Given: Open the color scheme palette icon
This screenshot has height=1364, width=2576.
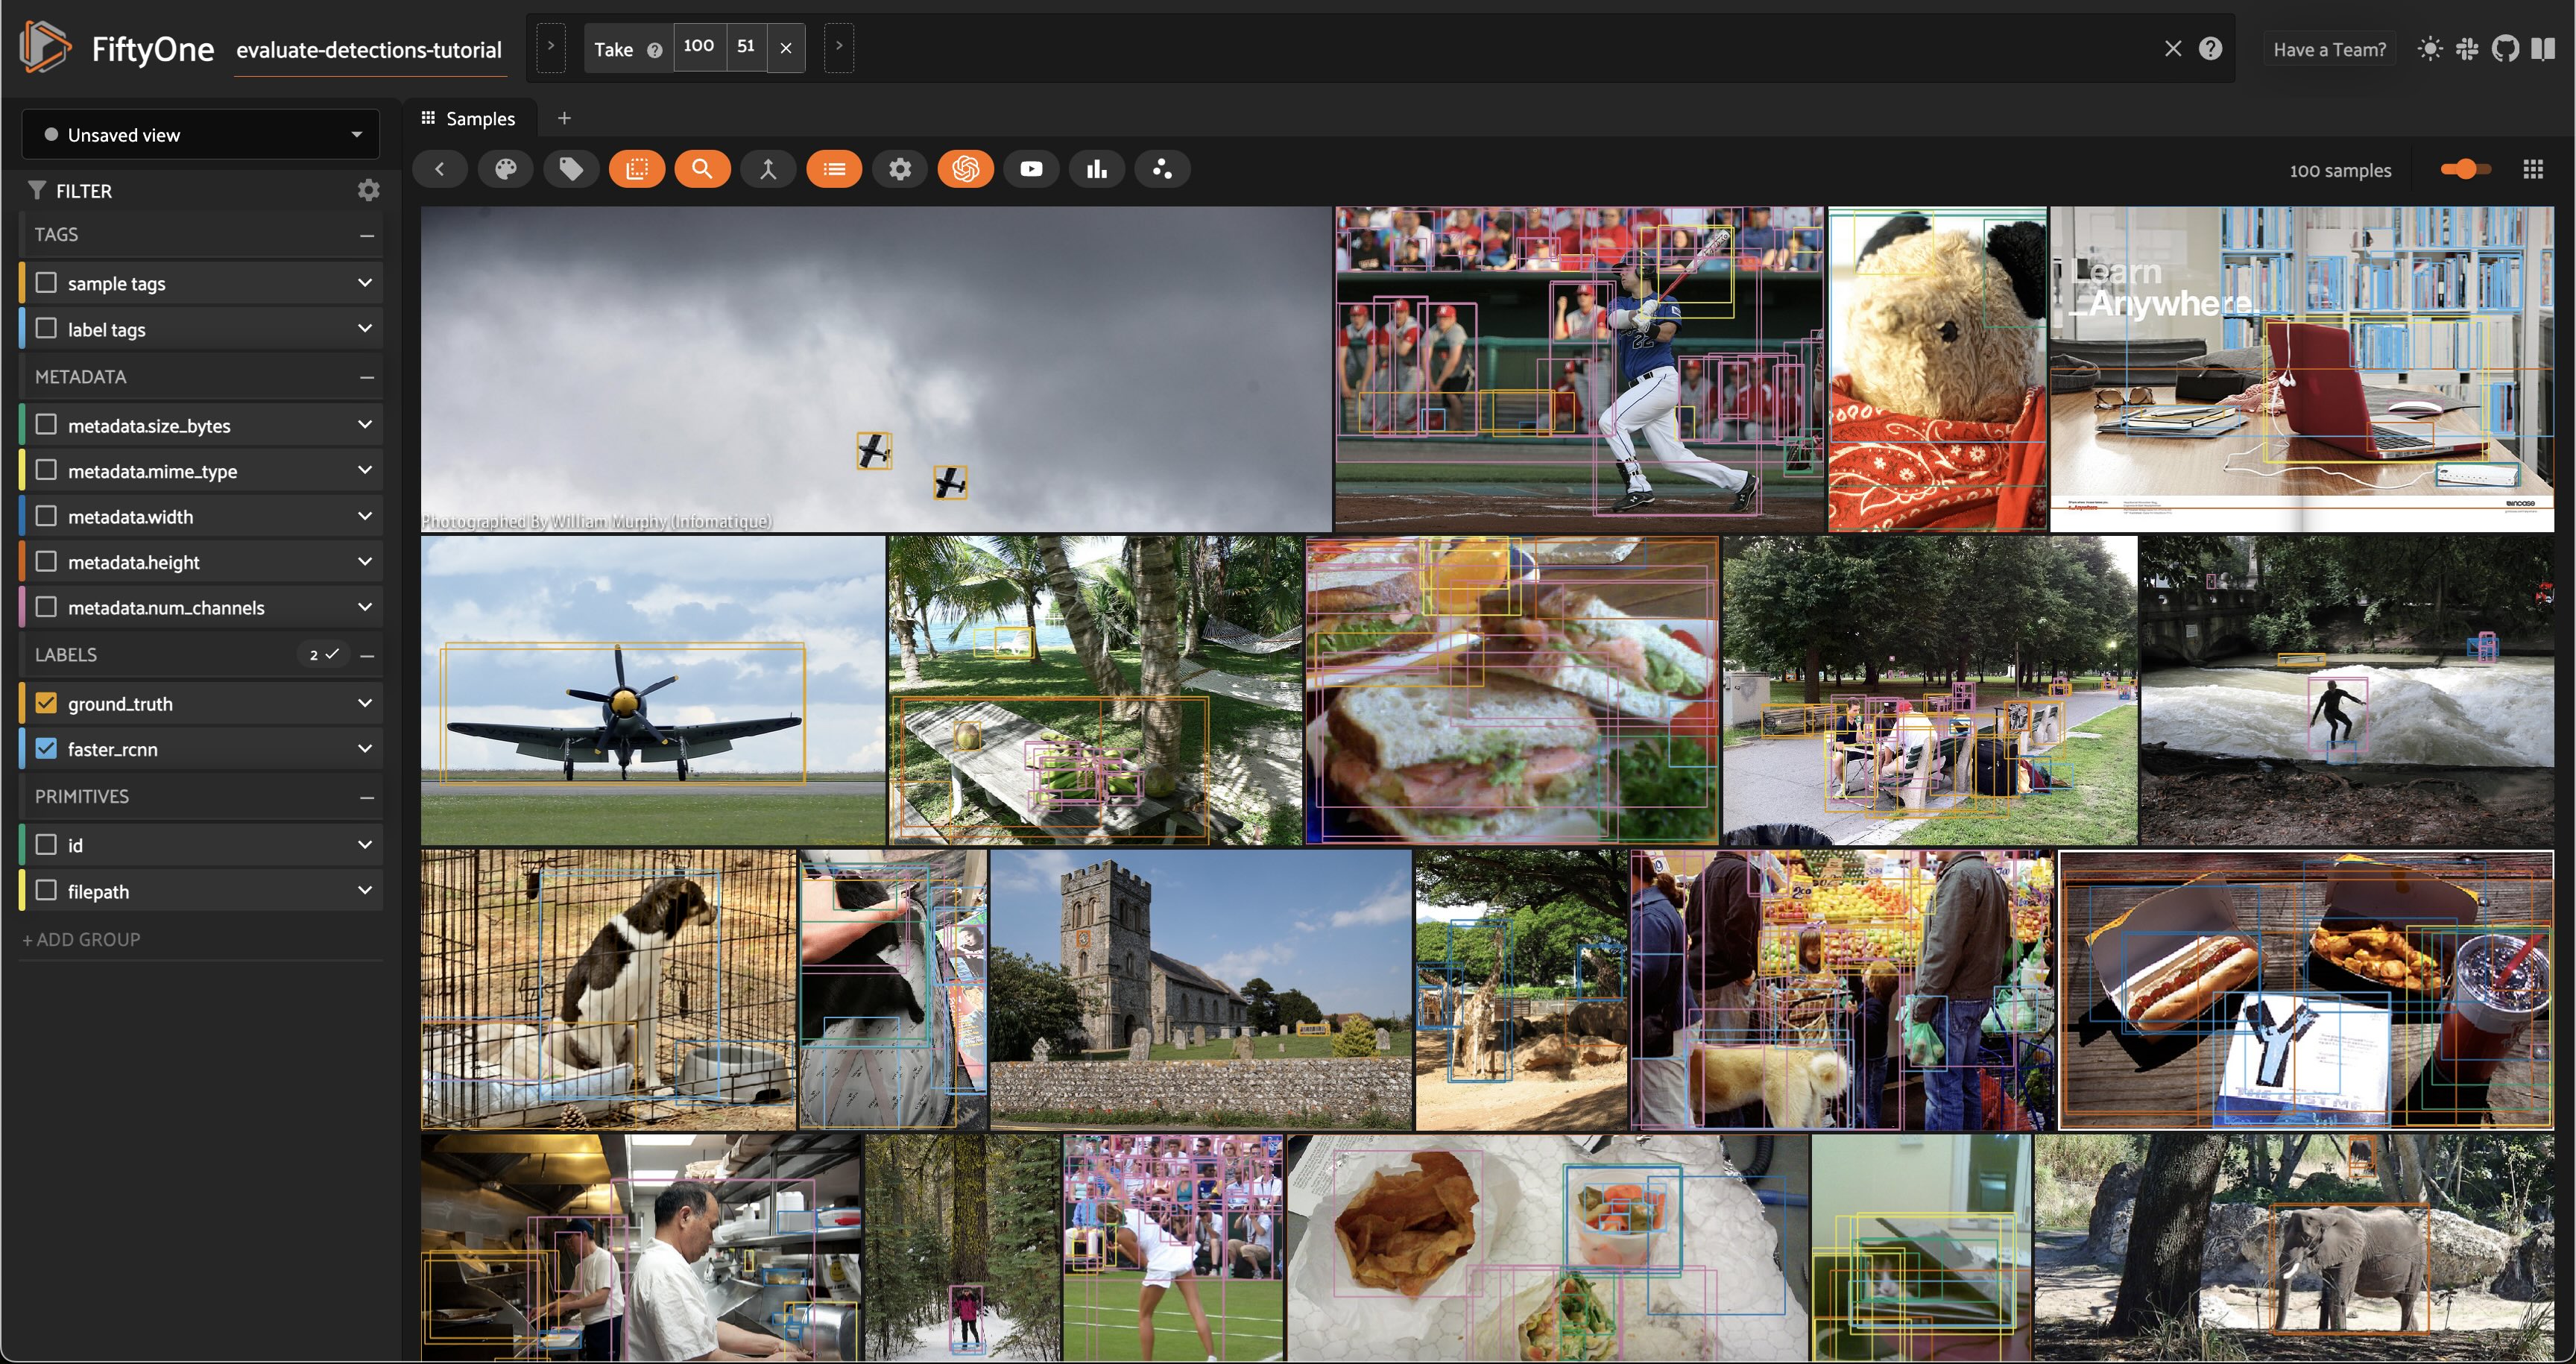Looking at the screenshot, I should (506, 169).
